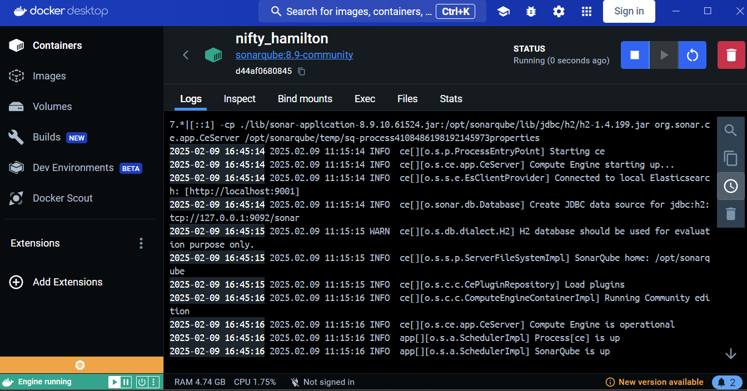Viewport: 747px width, 391px height.
Task: Click the CPU 1.75% indicator
Action: pos(255,382)
